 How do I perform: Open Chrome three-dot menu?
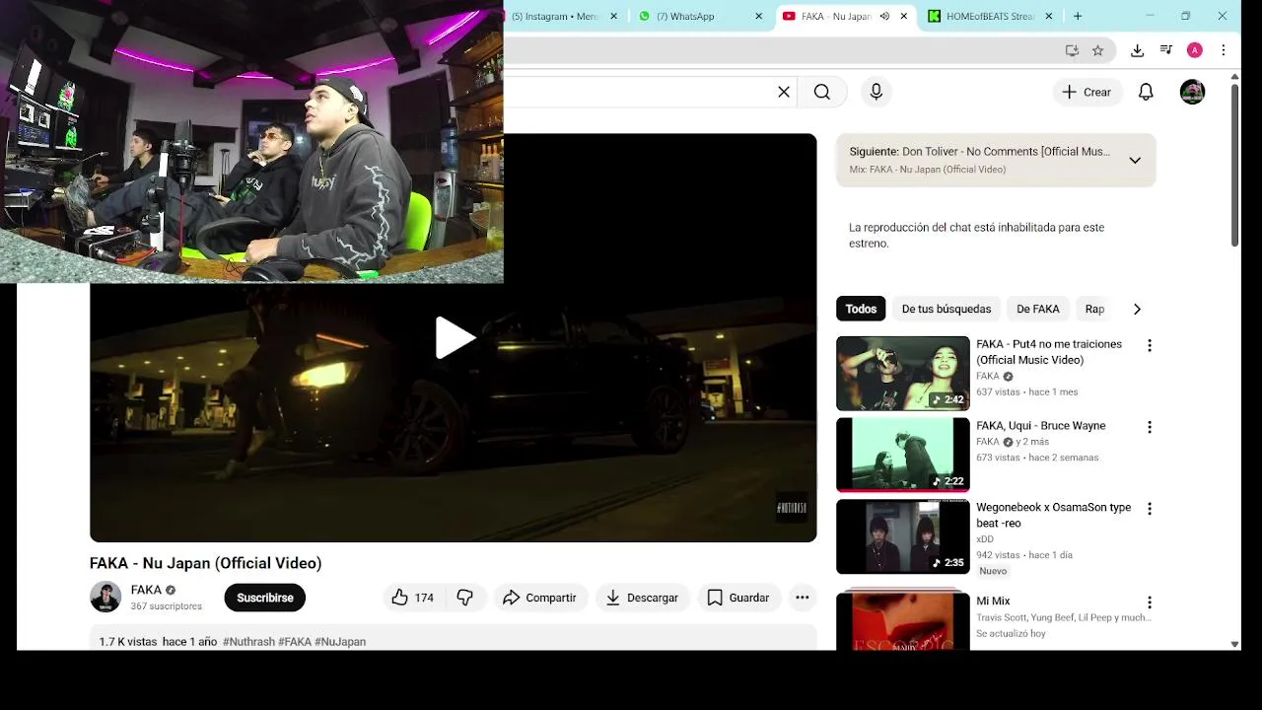point(1224,50)
